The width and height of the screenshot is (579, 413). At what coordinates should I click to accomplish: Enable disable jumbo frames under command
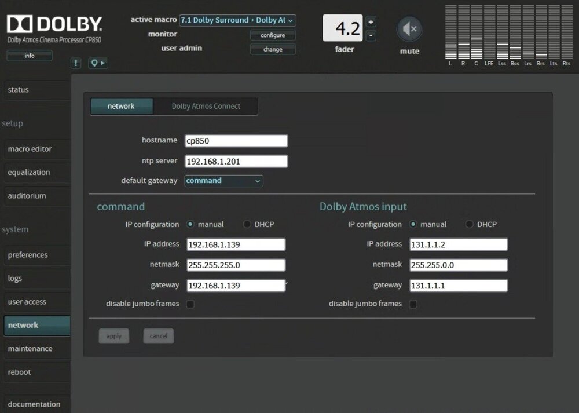tap(190, 304)
